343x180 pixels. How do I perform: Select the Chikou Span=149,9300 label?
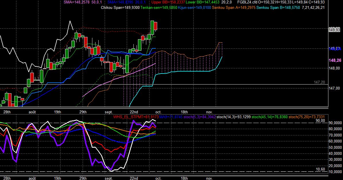tap(120, 8)
